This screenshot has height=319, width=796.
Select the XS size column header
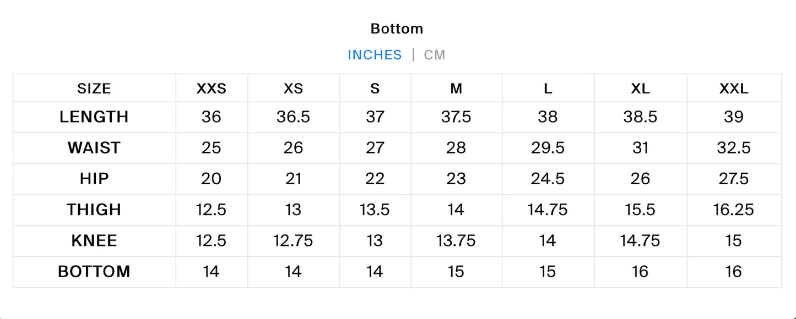coord(293,89)
